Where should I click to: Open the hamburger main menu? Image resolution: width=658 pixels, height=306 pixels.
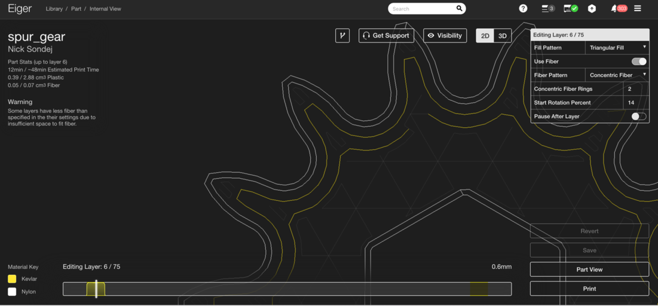click(x=638, y=8)
